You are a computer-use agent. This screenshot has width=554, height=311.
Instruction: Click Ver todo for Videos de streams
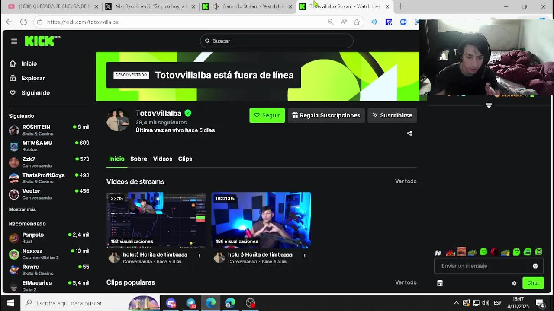tap(406, 181)
